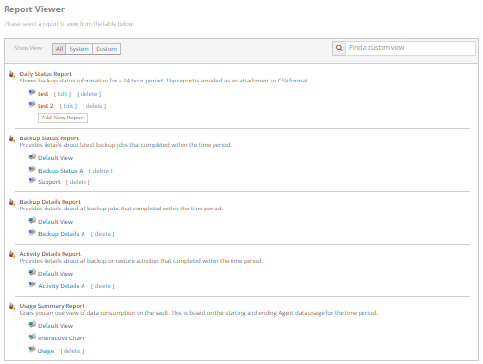
Task: Click Activity Details Default View icon
Action: pyautogui.click(x=32, y=272)
